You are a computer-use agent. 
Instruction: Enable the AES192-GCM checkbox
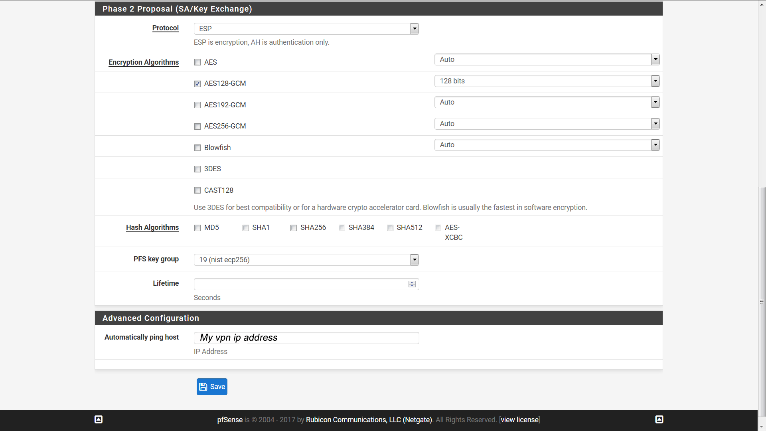coord(197,105)
